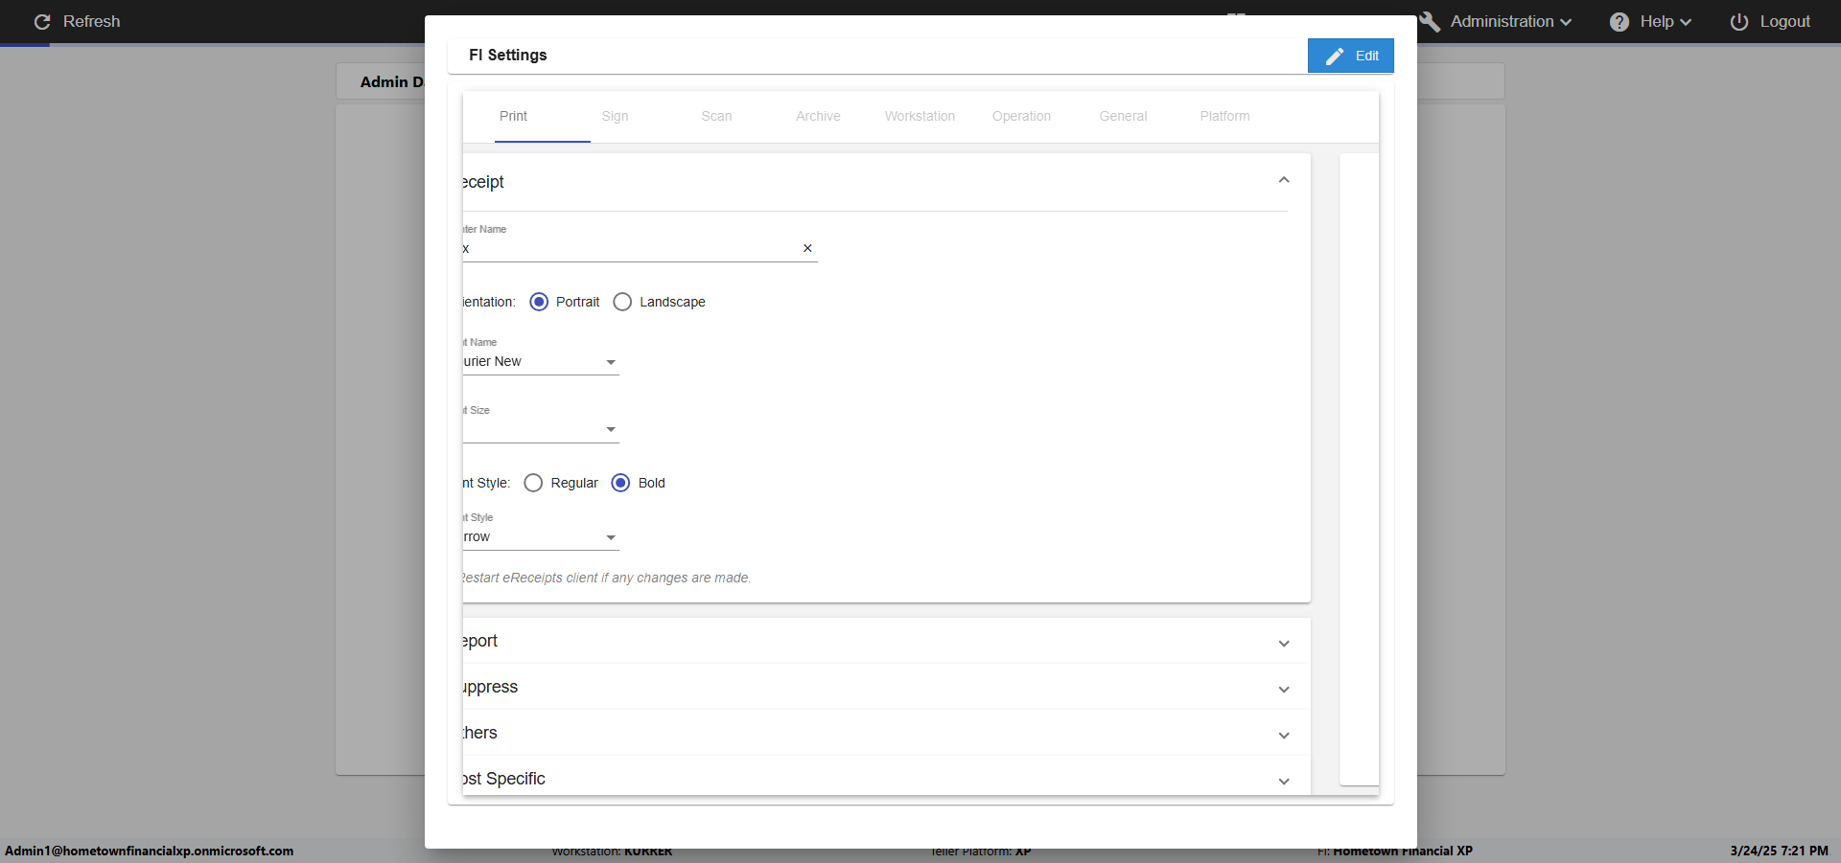Select Landscape orientation radio button
Image resolution: width=1841 pixels, height=863 pixels.
pyautogui.click(x=622, y=302)
